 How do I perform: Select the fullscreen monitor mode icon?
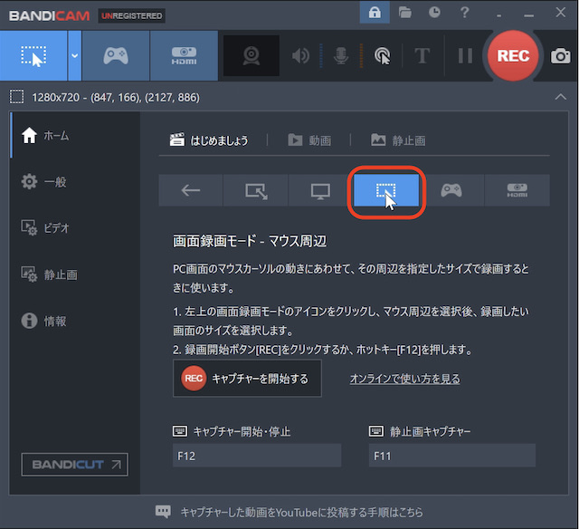[x=320, y=190]
